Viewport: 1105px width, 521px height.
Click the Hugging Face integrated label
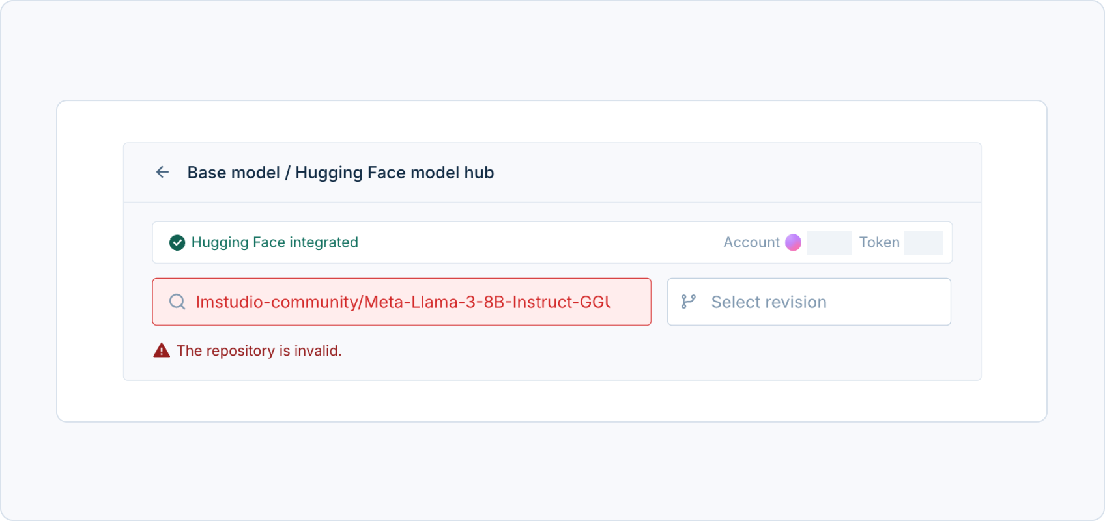click(274, 242)
